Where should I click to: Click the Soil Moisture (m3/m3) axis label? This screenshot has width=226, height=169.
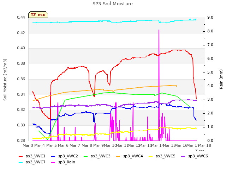(x=5, y=80)
